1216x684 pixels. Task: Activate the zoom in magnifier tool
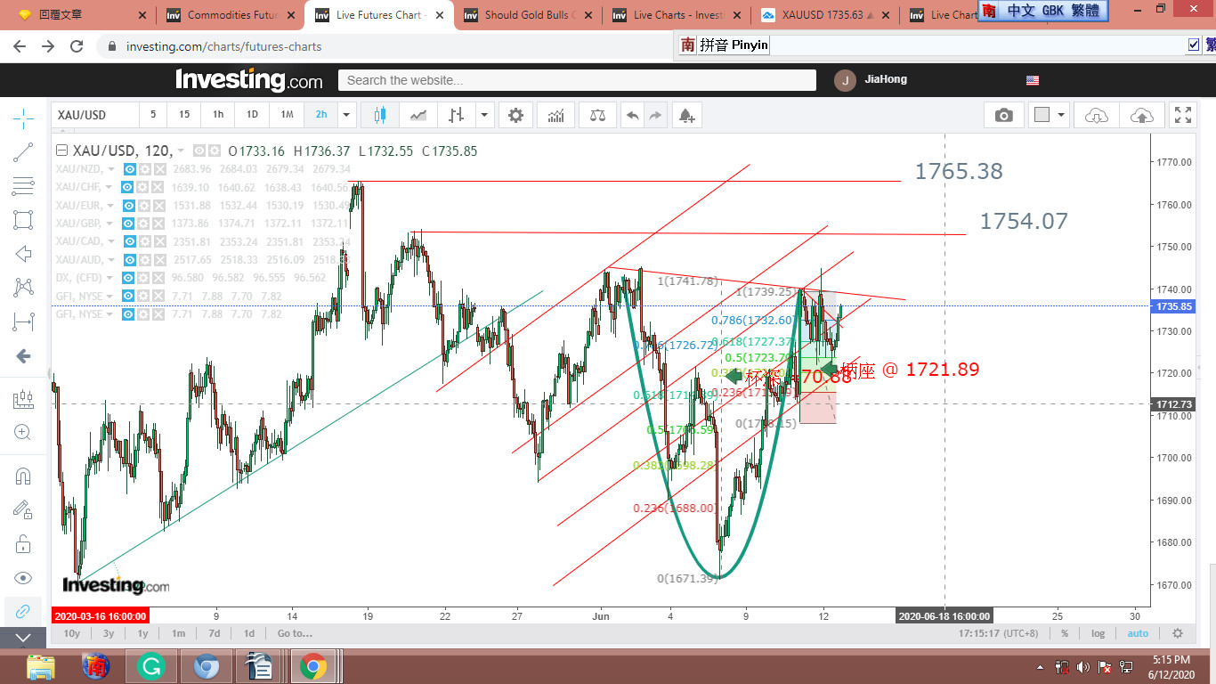pos(23,433)
